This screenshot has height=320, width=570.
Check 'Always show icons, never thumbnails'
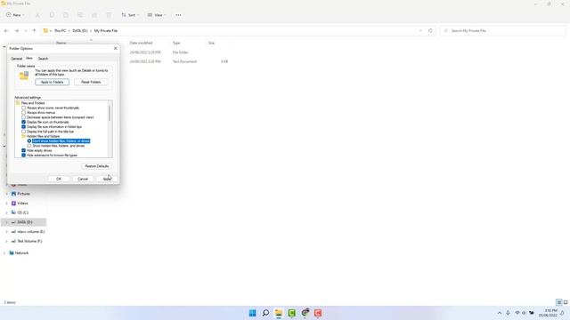[24, 108]
